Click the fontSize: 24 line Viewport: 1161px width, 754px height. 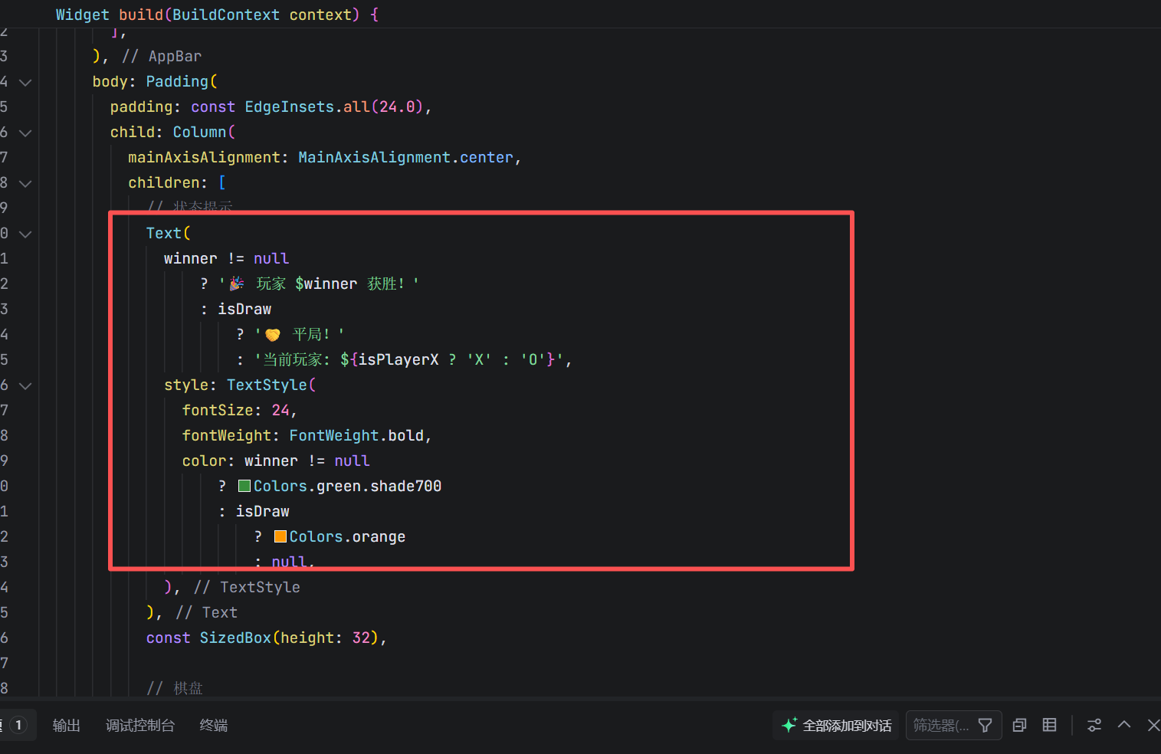[239, 410]
